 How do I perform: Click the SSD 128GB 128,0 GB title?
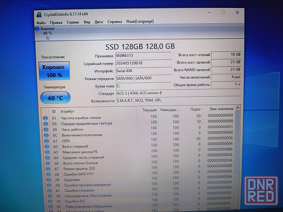coord(140,46)
